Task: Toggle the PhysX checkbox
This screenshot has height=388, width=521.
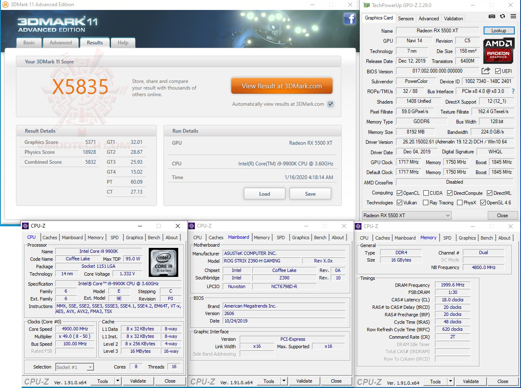Action: [x=460, y=203]
